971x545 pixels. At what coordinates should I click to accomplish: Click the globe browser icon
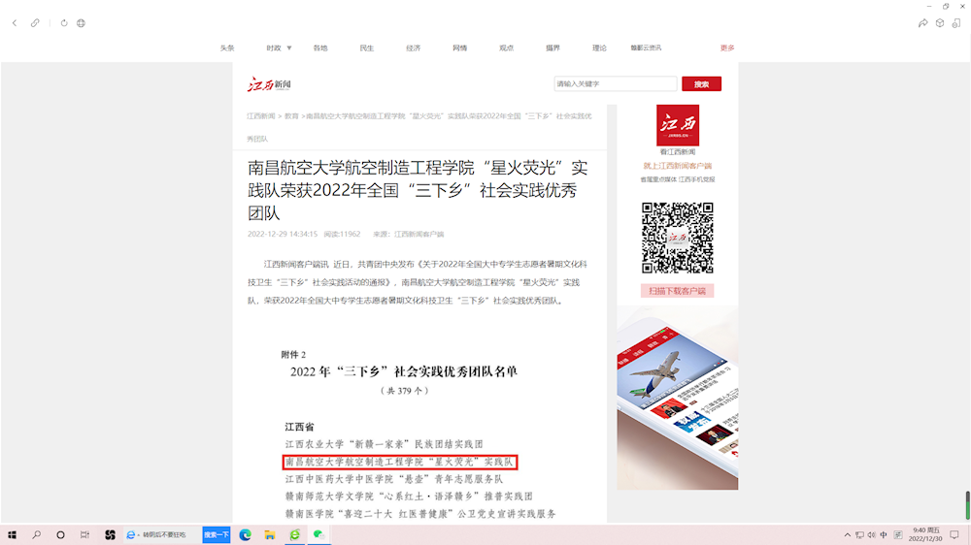coord(81,23)
